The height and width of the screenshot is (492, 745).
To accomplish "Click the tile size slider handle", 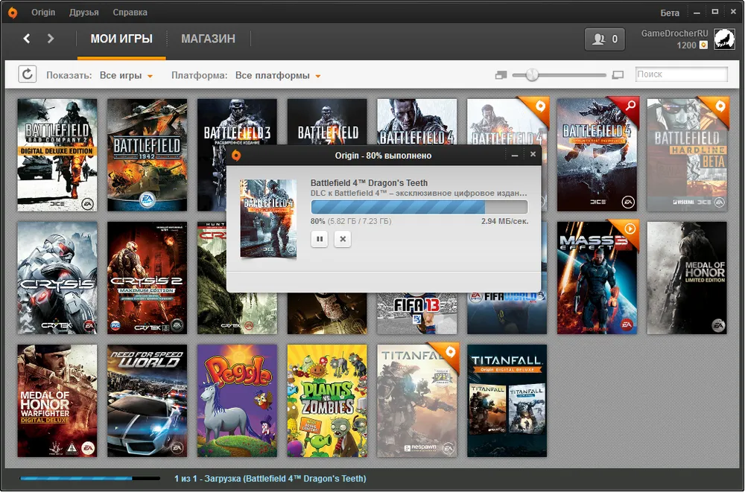I will 532,74.
